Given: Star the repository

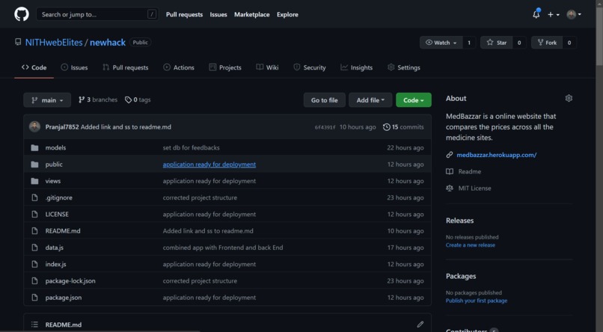Looking at the screenshot, I should (497, 43).
